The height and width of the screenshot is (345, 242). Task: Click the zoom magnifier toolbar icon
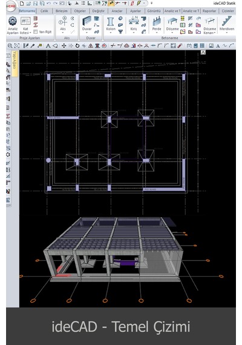point(10,46)
